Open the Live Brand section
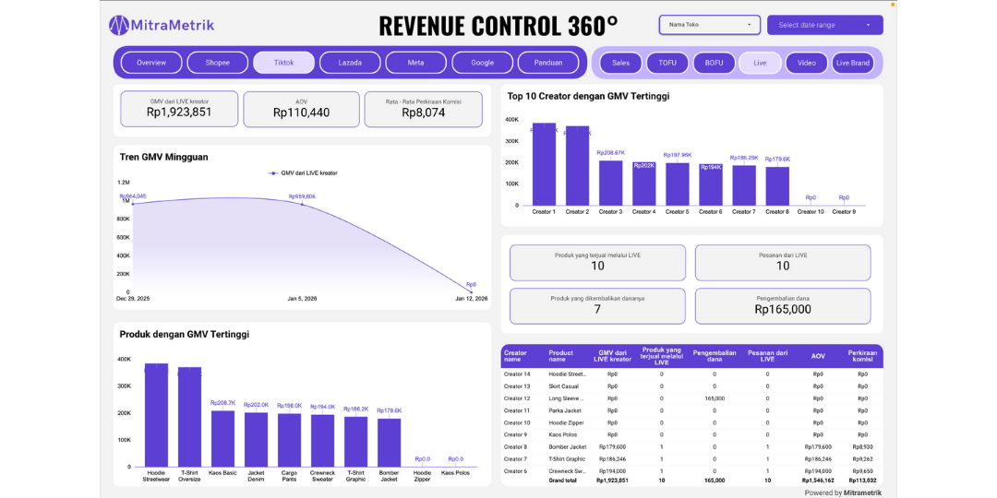Screen dimensions: 997x498 (853, 63)
